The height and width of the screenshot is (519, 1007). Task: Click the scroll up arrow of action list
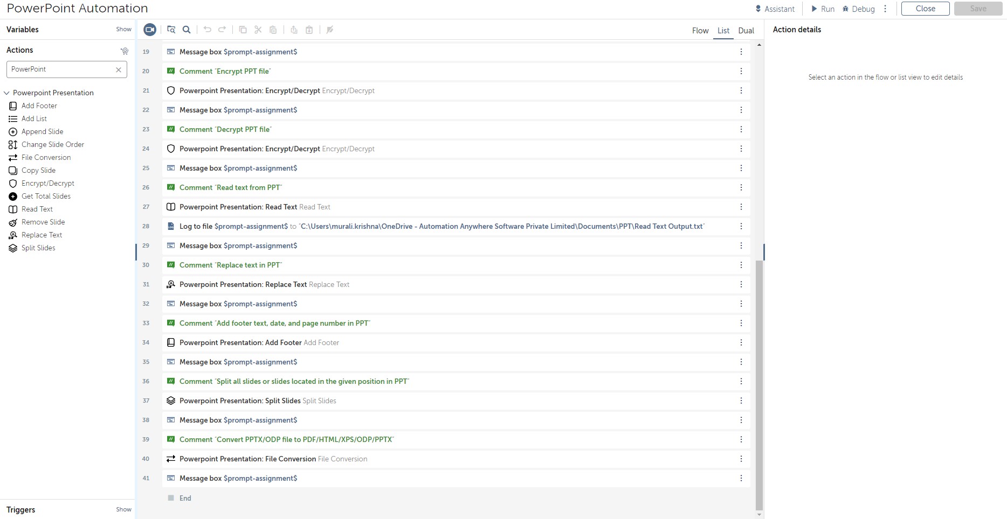pos(759,45)
